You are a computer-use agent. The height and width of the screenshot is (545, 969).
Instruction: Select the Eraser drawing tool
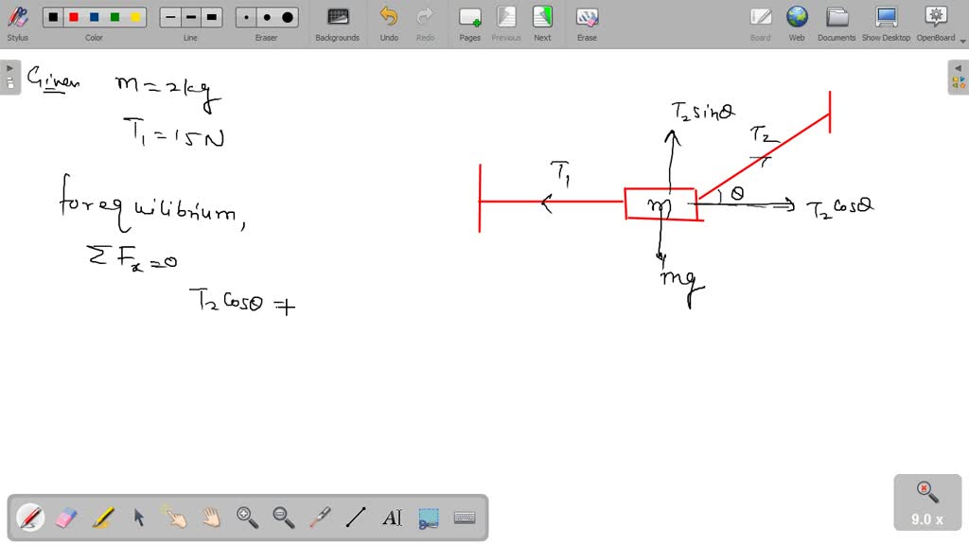click(66, 518)
